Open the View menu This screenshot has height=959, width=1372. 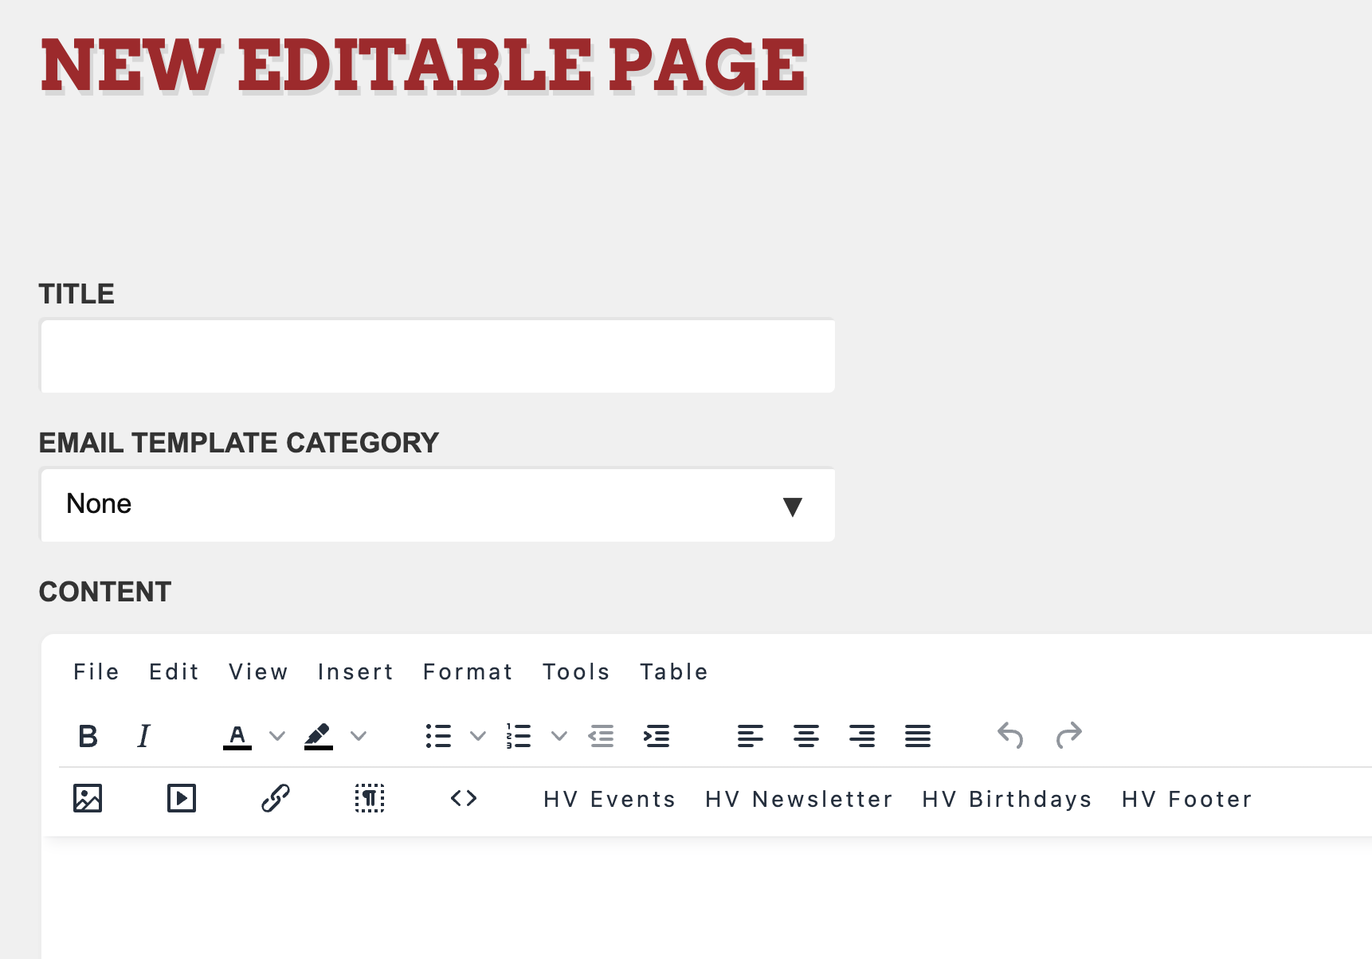(x=259, y=672)
